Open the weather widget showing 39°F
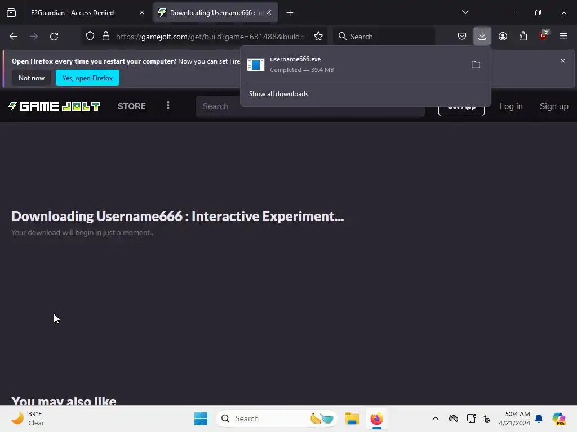The height and width of the screenshot is (432, 577). 28,418
